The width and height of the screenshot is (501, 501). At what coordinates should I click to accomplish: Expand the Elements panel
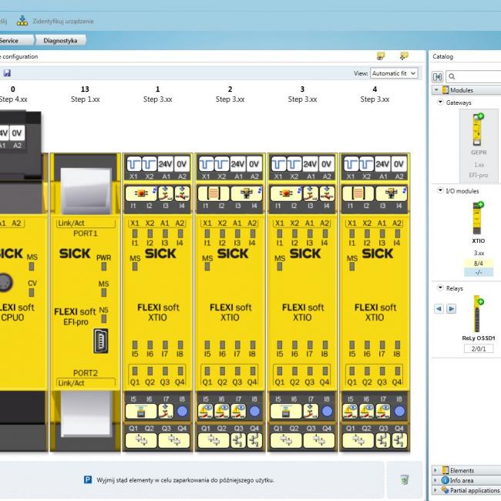[x=436, y=470]
